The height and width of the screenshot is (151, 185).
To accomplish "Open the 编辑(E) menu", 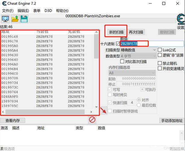I will tap(23, 11).
